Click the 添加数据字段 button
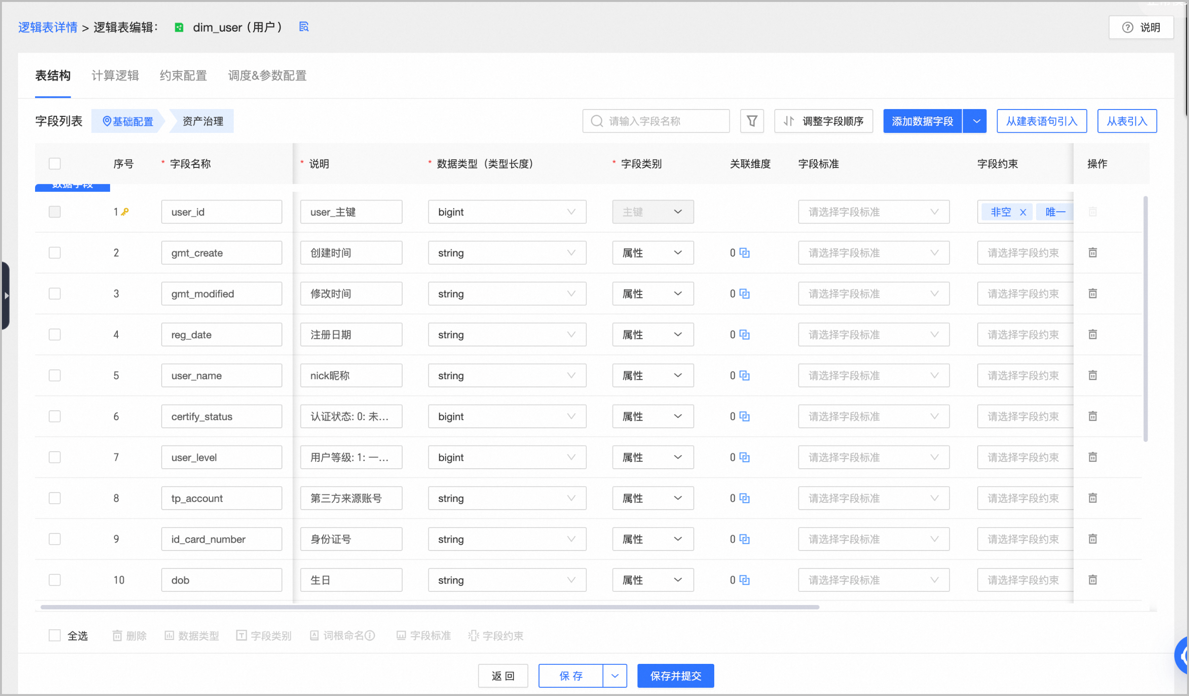Screen dimensions: 1189x696 (x=922, y=121)
